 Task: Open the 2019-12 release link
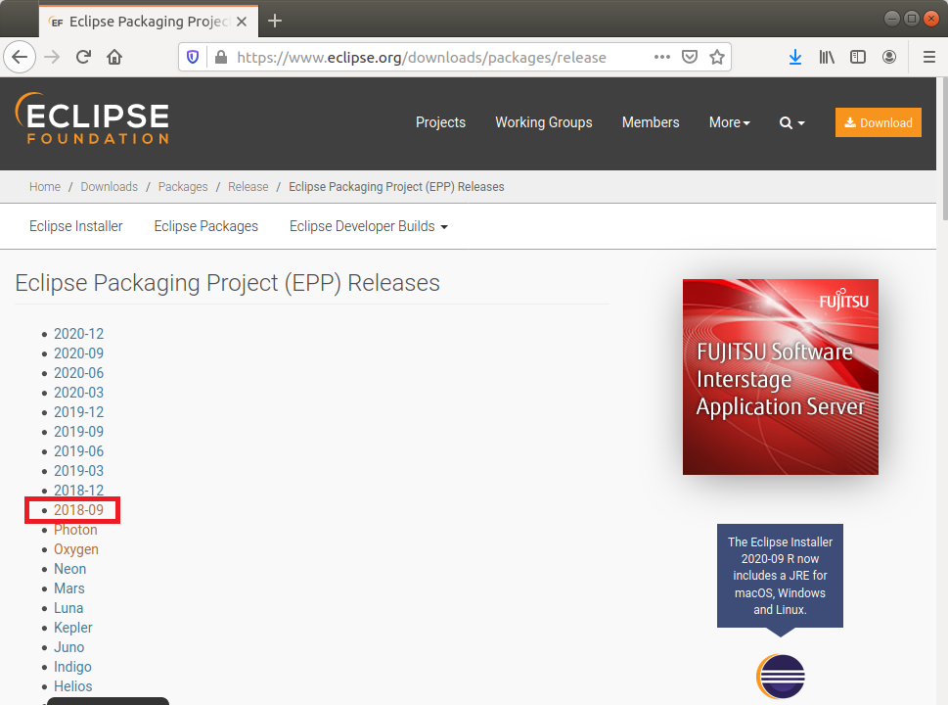tap(78, 412)
